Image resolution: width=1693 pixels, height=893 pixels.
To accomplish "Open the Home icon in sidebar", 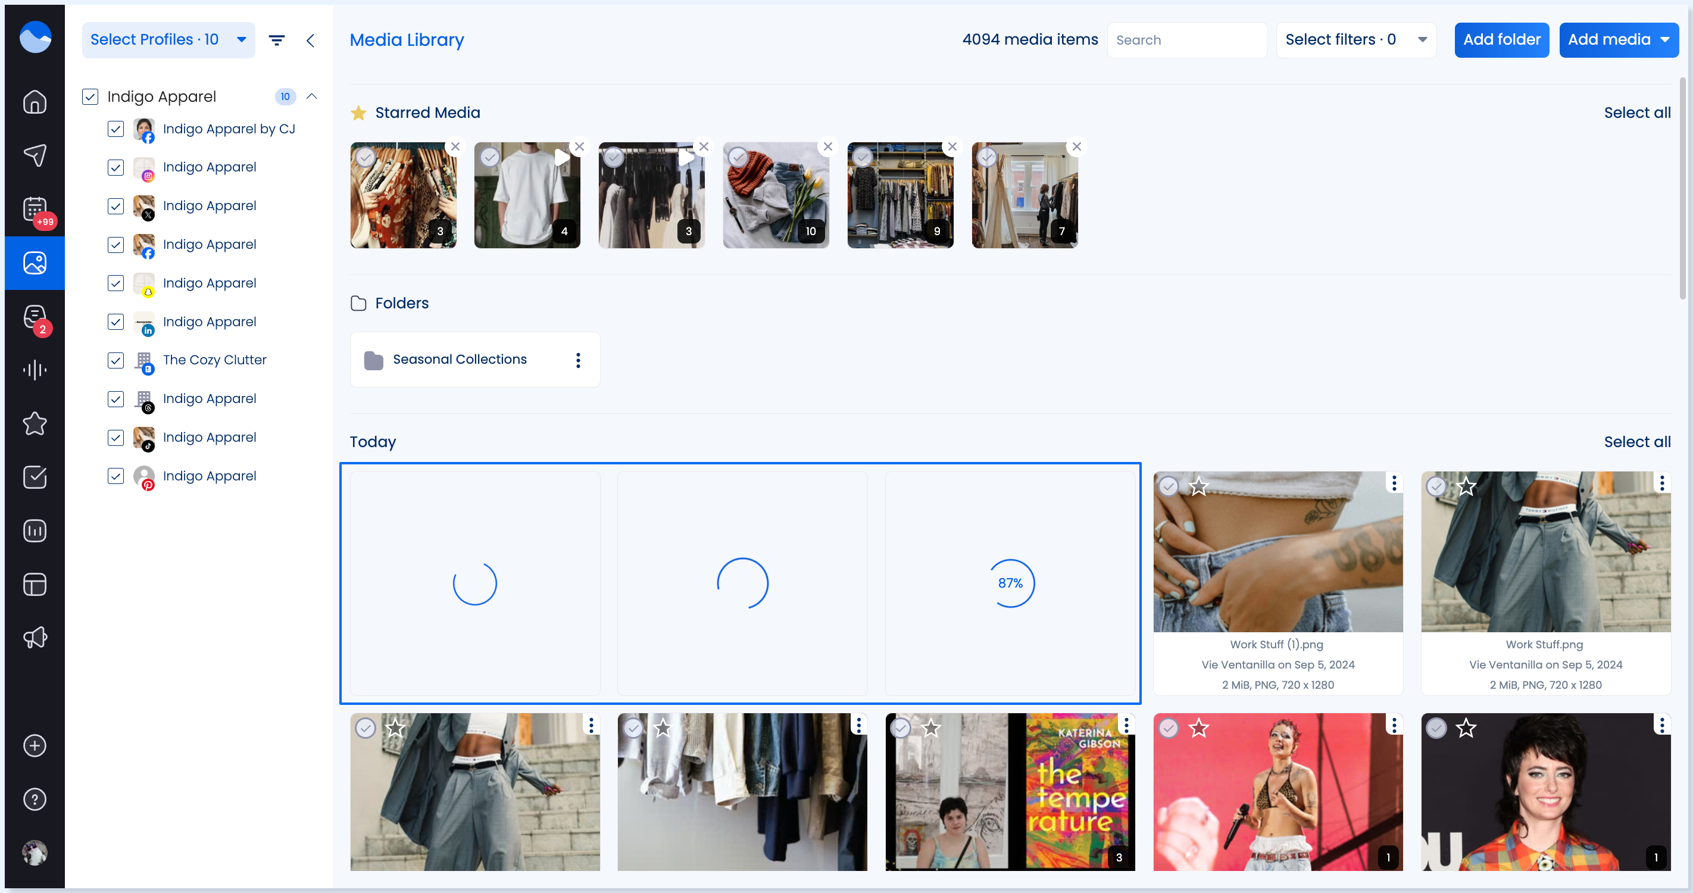I will [x=35, y=102].
